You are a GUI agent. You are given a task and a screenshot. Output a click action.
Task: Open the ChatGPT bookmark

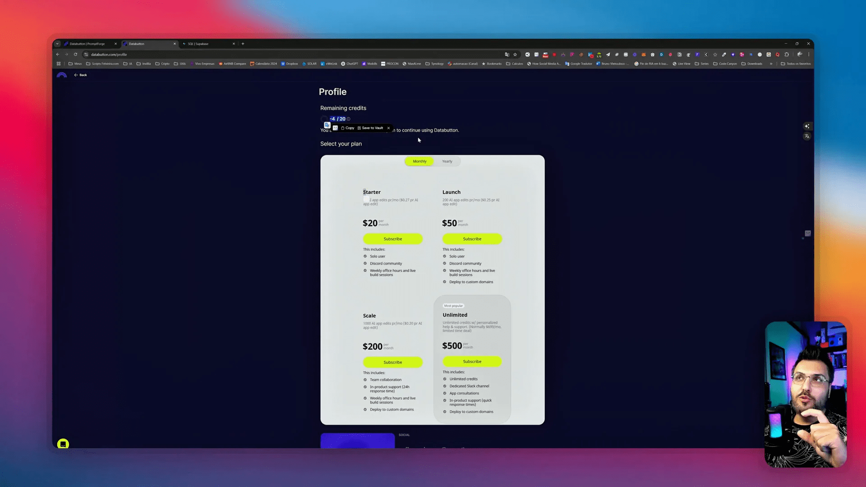[350, 64]
